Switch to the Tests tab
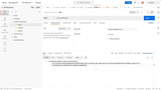161x90 pixels. (95, 23)
